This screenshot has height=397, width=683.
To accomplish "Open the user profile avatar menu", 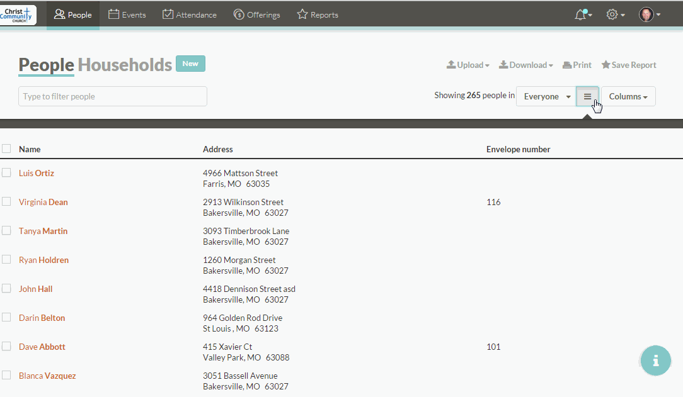I will pyautogui.click(x=648, y=14).
